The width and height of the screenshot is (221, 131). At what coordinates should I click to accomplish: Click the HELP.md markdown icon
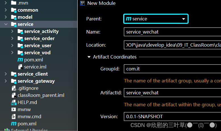14,102
